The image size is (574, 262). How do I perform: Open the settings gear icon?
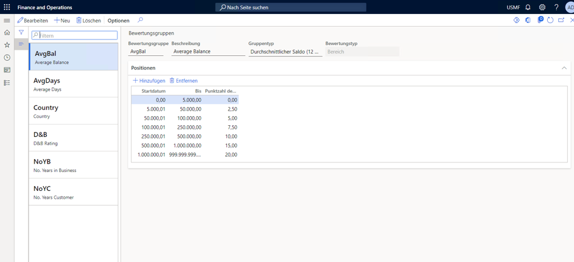click(542, 7)
